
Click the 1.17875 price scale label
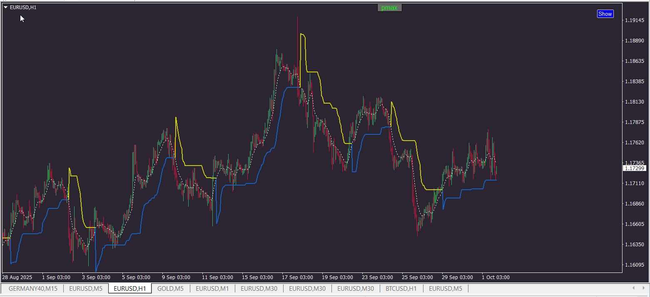tap(635, 122)
